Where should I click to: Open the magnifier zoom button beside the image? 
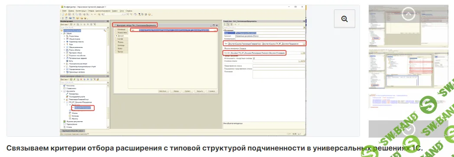(x=344, y=19)
